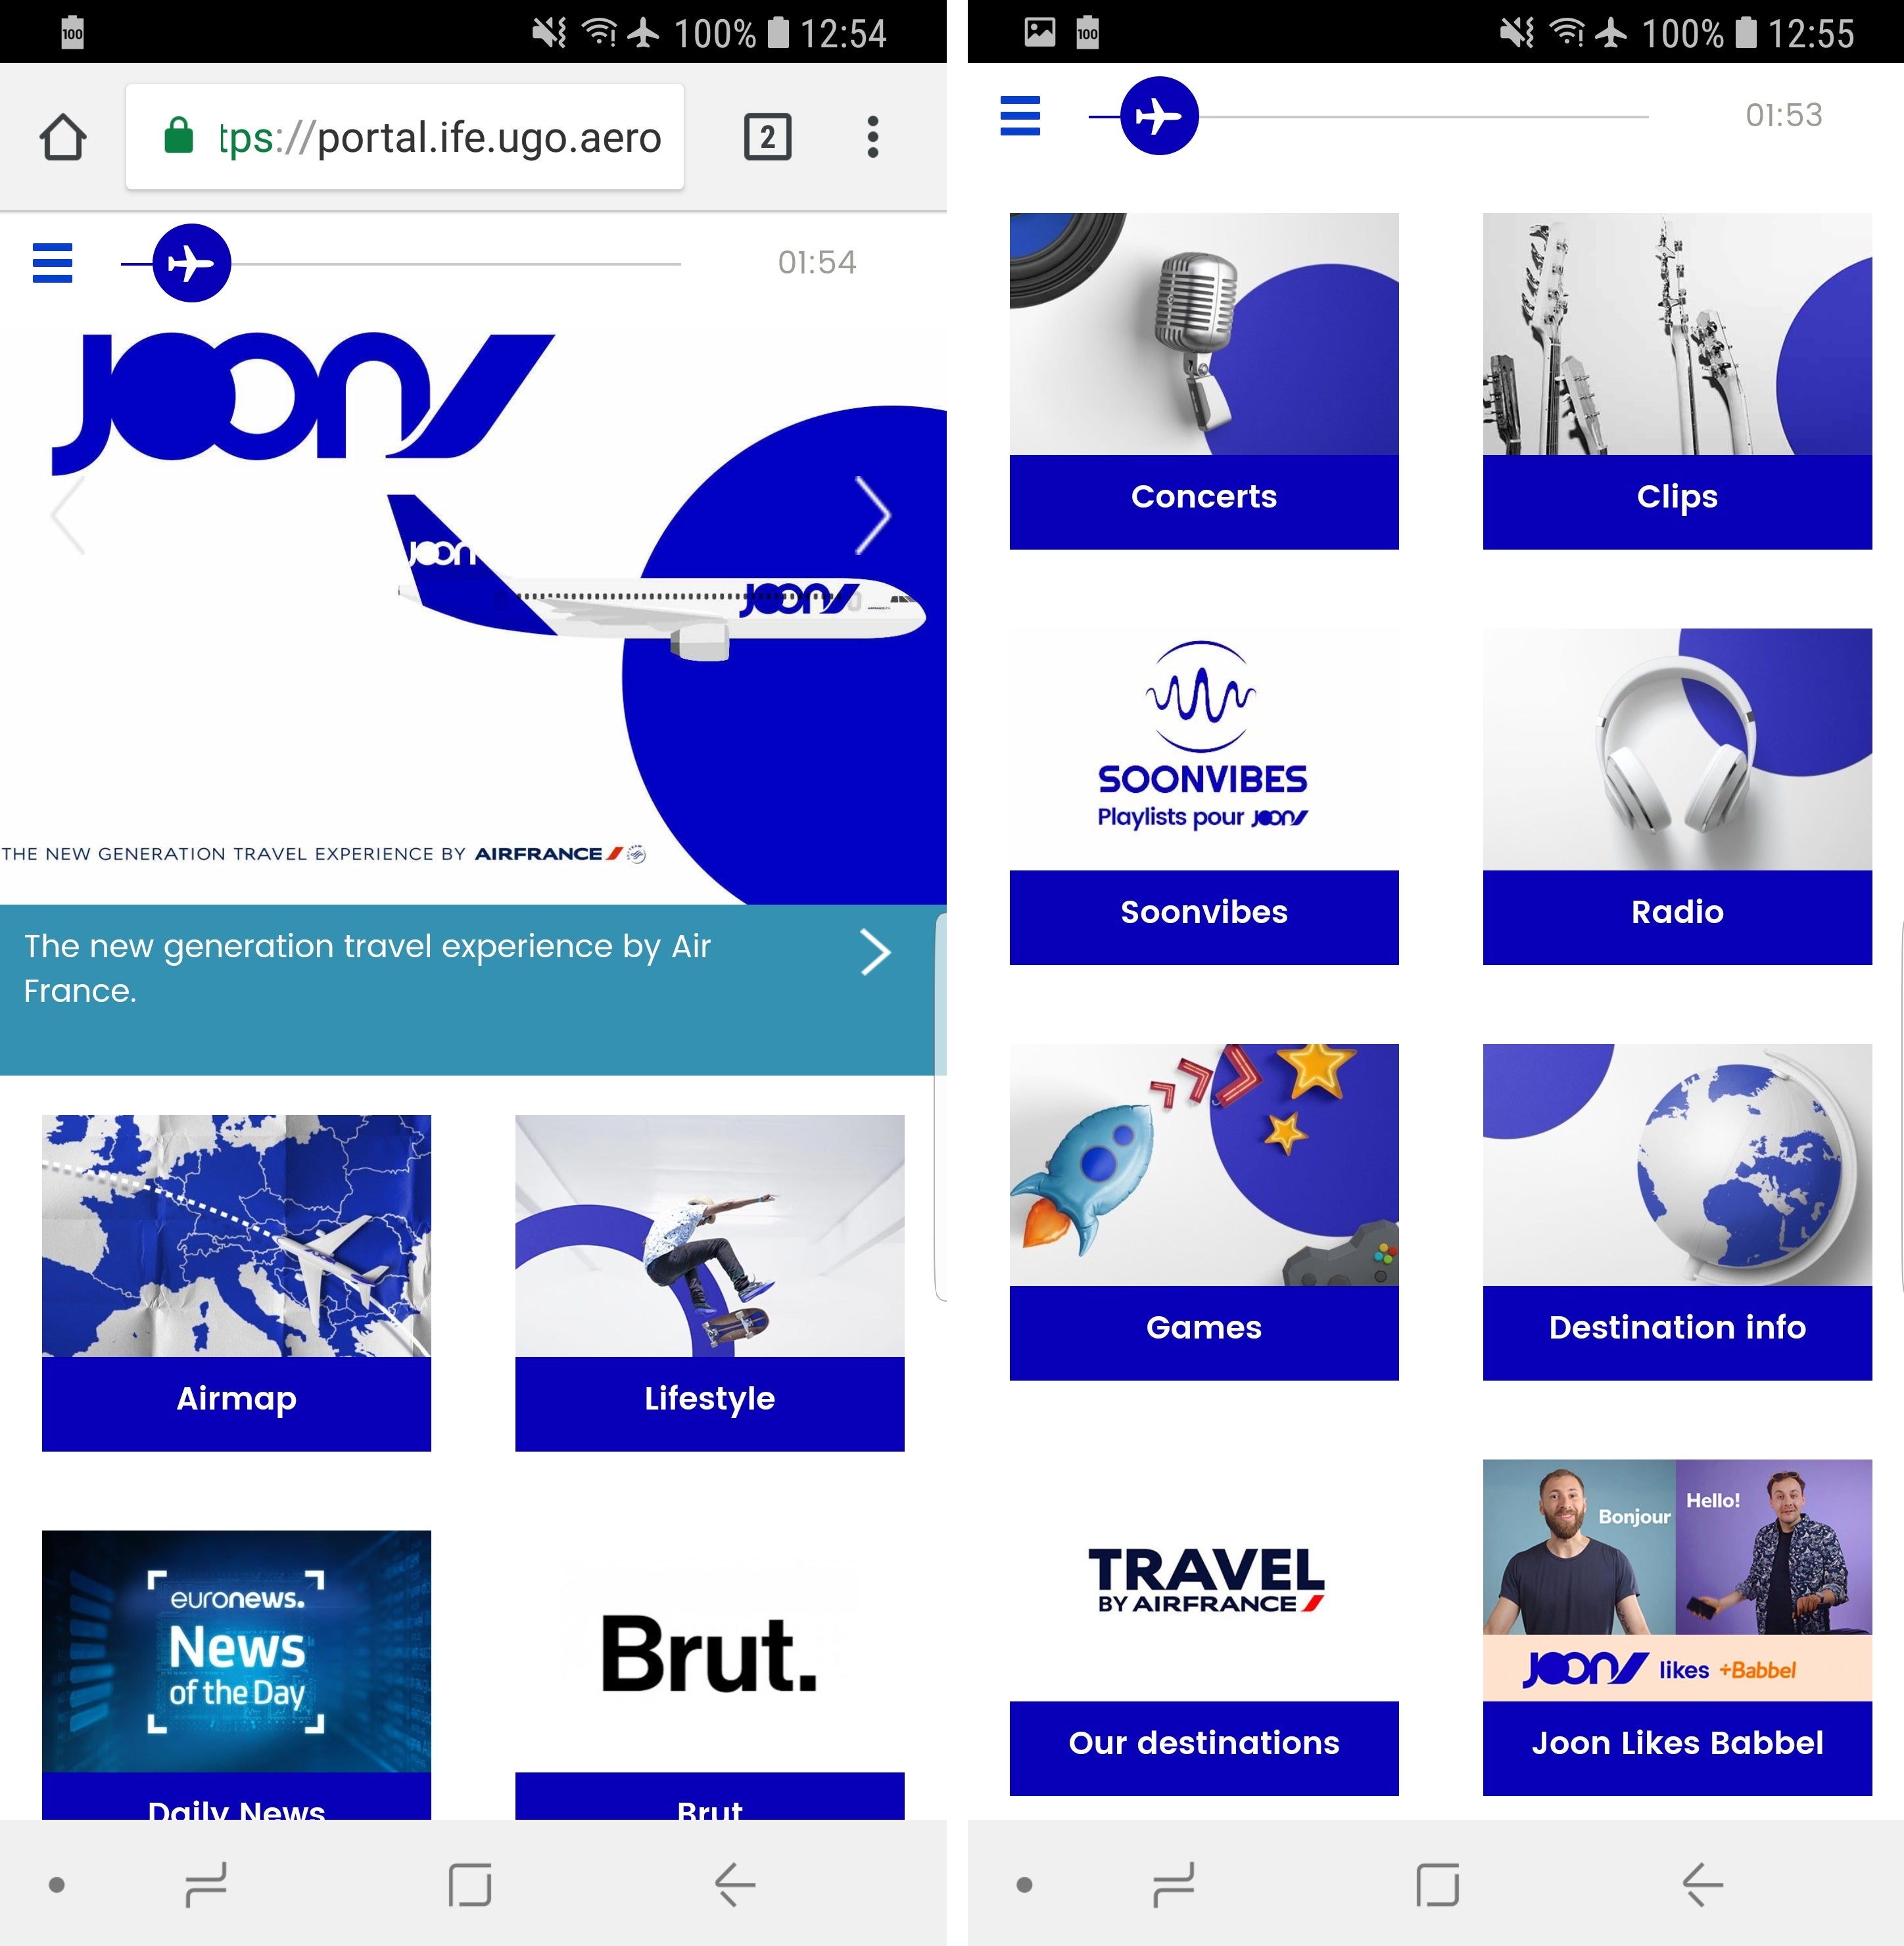Open hamburger menu on right portal screen
This screenshot has height=1946, width=1904.
point(1019,116)
